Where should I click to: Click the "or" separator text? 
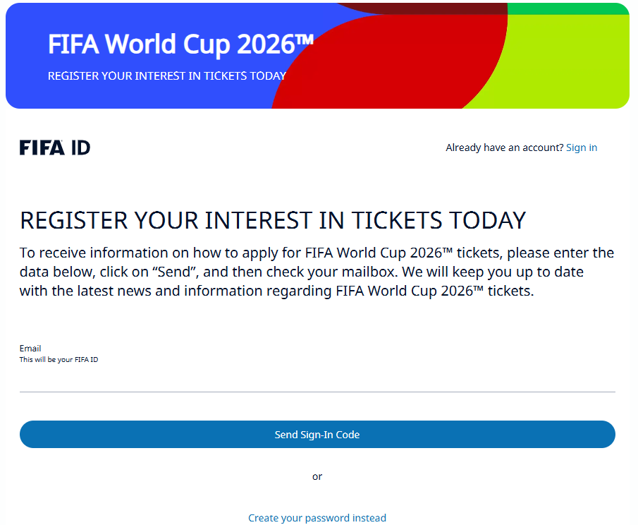click(x=317, y=476)
